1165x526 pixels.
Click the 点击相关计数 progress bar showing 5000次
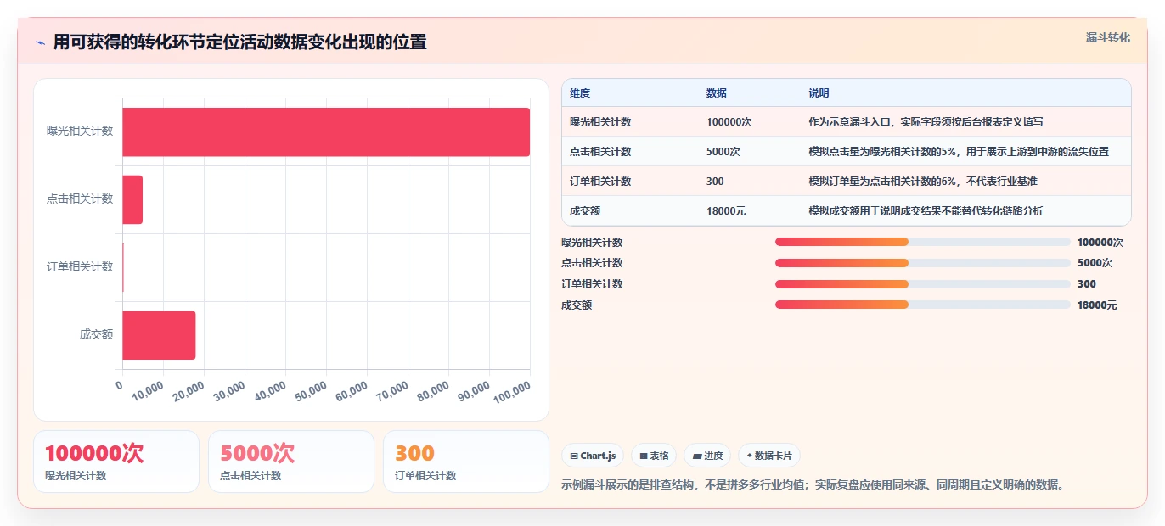coord(922,263)
